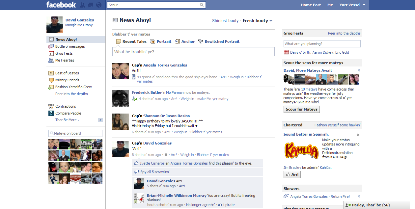Screen dimensions: 415x209
Task: Click the What be troublin' ye status field
Action: pos(193,52)
